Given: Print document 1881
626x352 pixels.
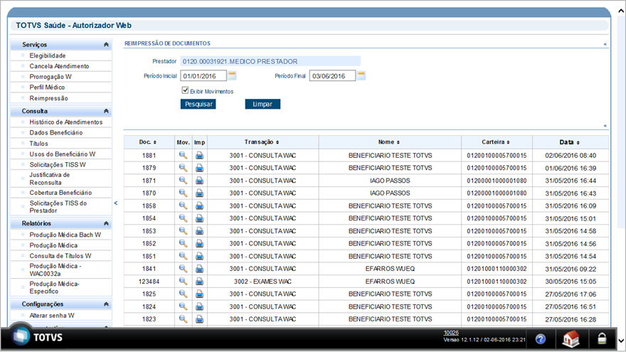Looking at the screenshot, I should click(199, 155).
